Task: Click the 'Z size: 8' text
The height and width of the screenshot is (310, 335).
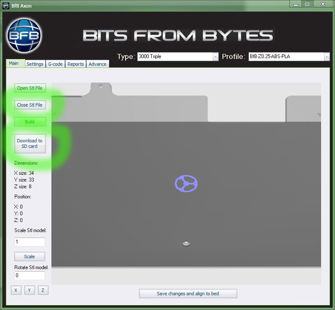Action: [x=23, y=187]
